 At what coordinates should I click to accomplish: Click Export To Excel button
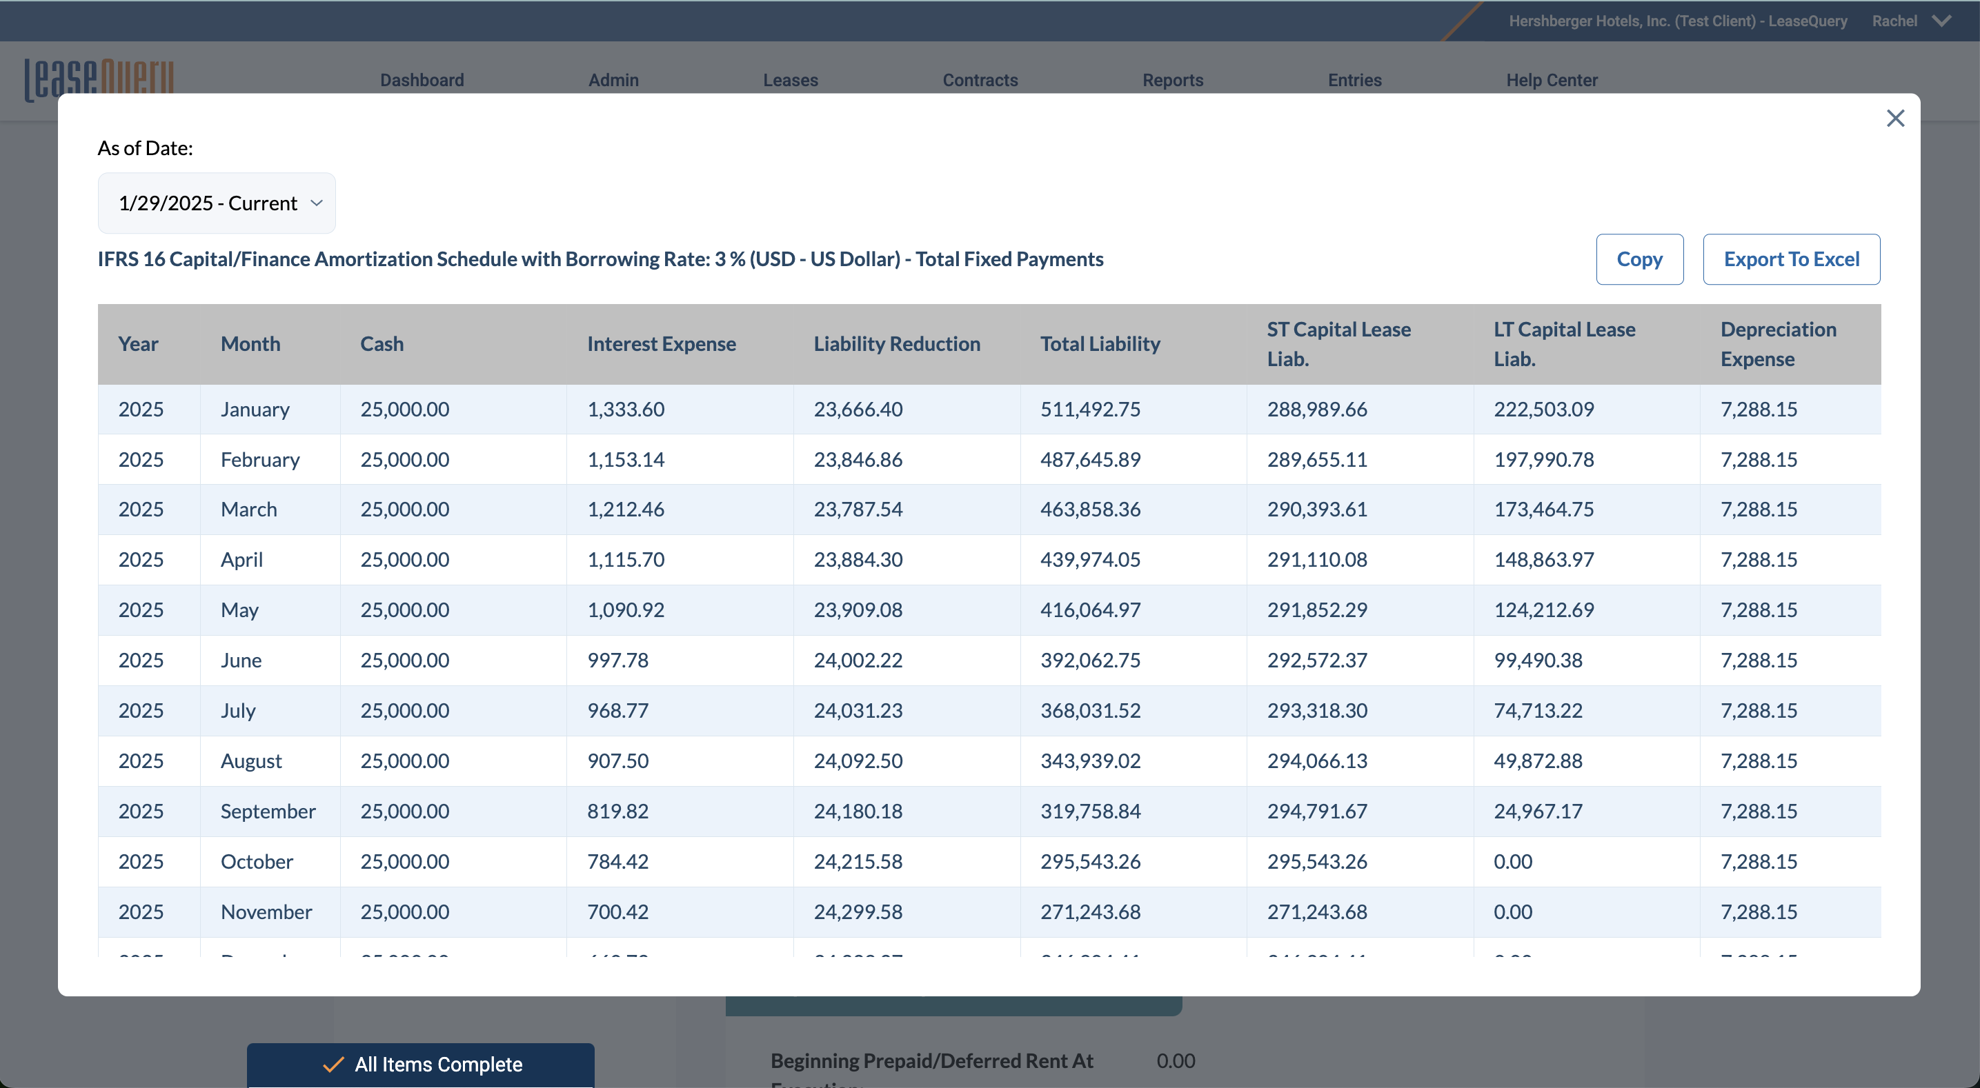coord(1791,259)
